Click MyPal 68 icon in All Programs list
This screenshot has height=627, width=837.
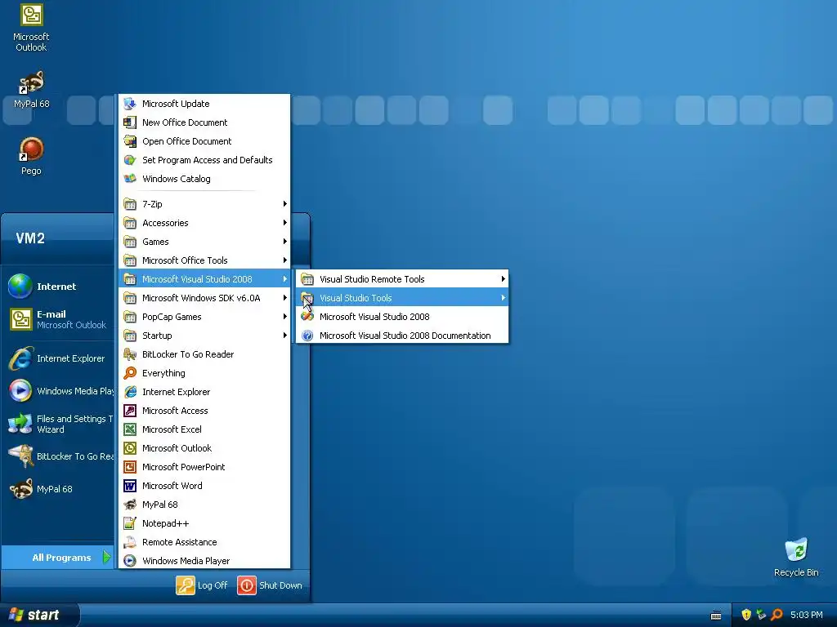130,505
